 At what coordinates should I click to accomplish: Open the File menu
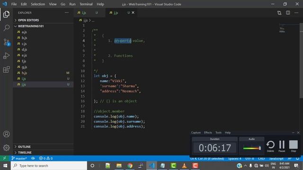14,4
